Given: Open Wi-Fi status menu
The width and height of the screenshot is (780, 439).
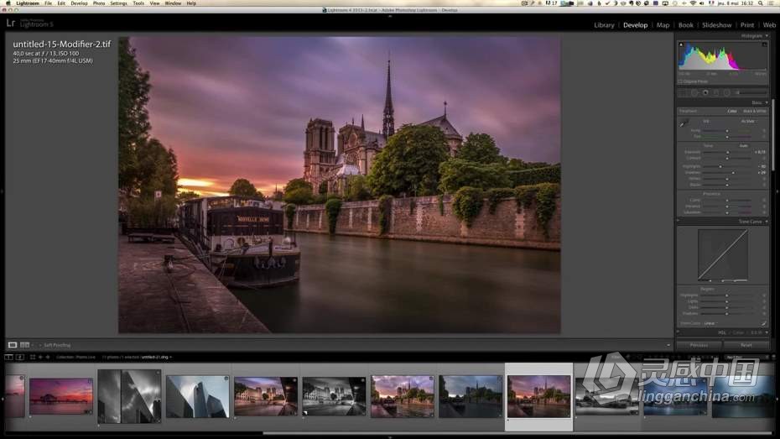Looking at the screenshot, I should [693, 3].
